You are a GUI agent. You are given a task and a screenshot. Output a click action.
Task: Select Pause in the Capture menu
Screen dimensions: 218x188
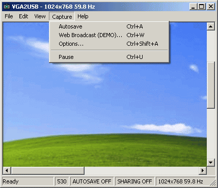tap(109, 57)
